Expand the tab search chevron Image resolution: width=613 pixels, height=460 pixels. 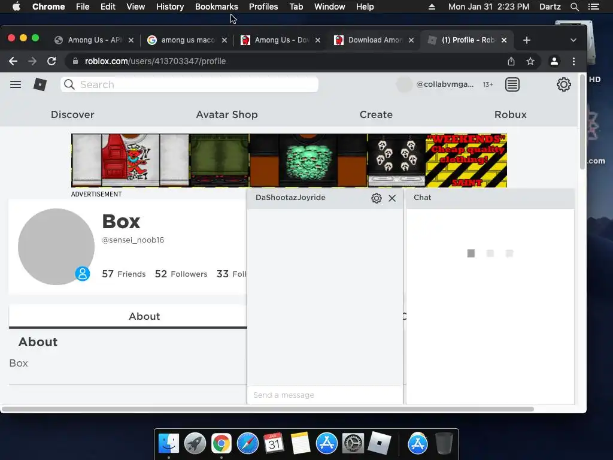click(573, 40)
